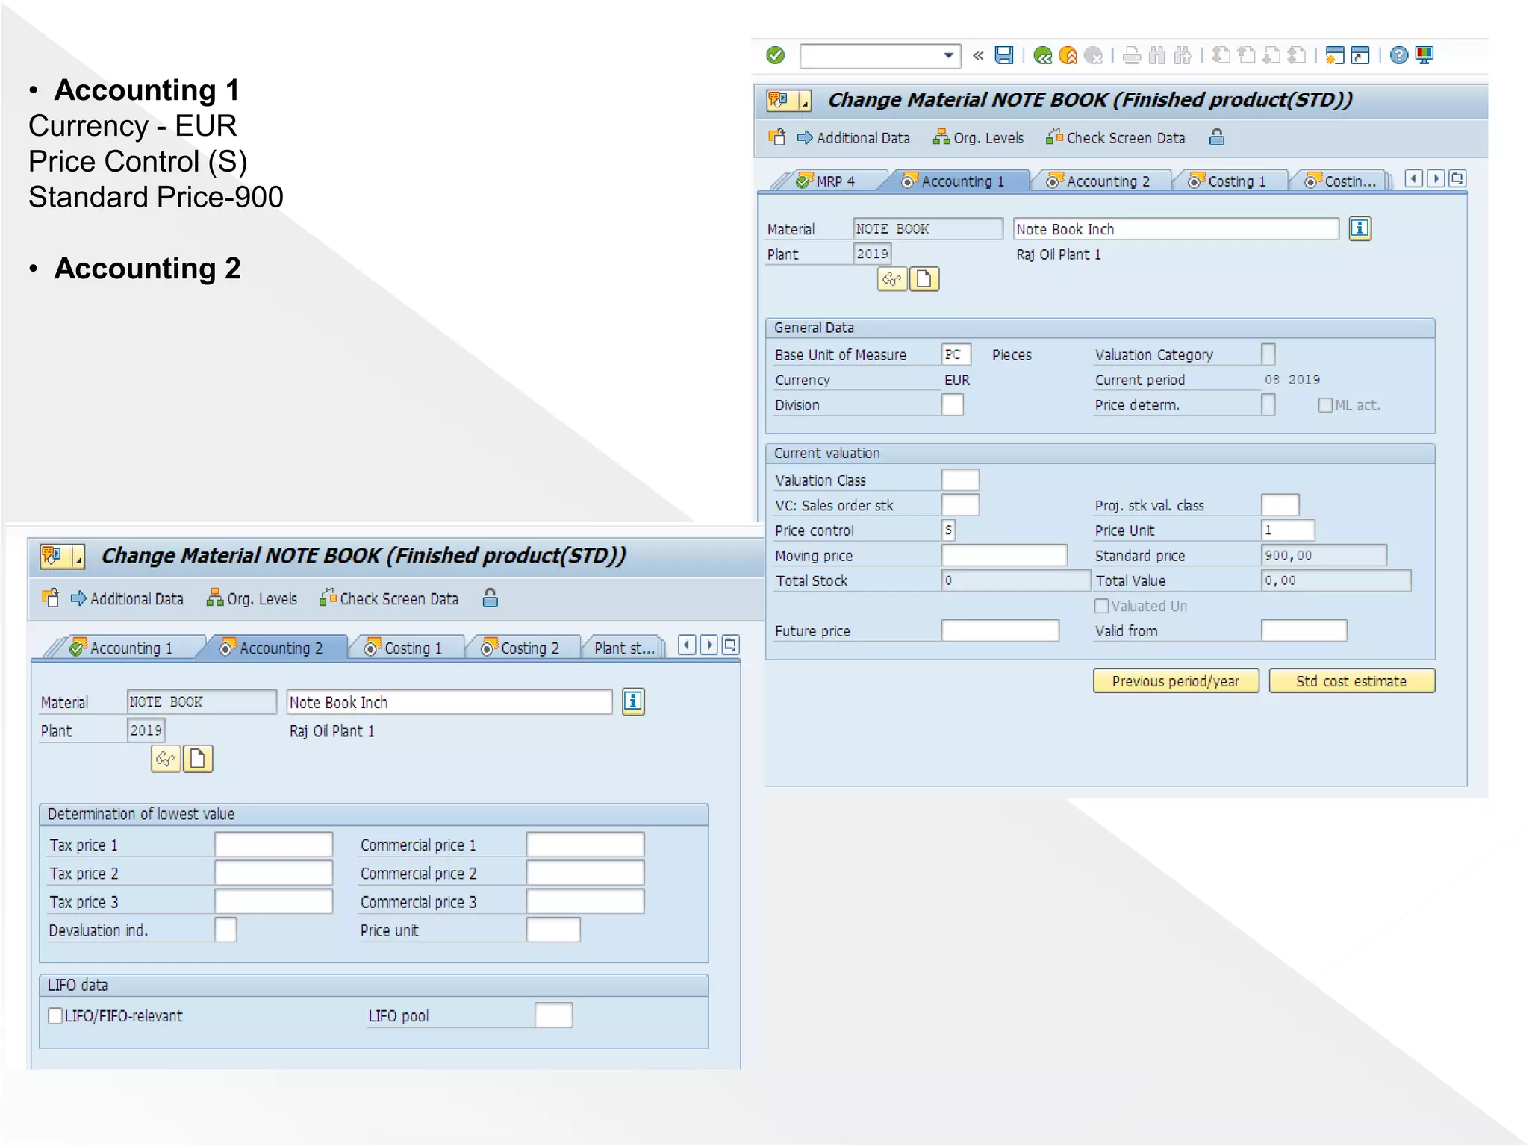Enable the LIFO/FIFO-relevant checkbox

tap(55, 1015)
